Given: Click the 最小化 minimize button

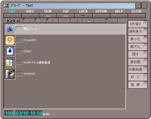Looking at the screenshot, I should coord(137,39).
